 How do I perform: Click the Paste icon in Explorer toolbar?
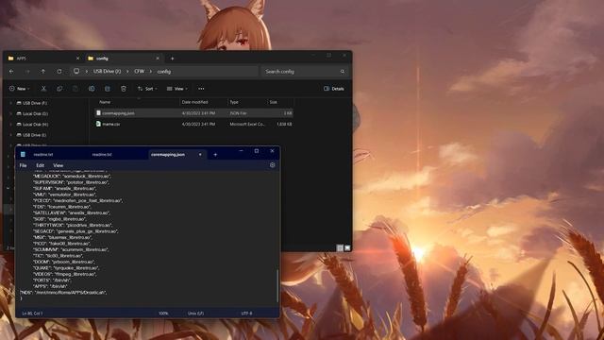click(75, 89)
